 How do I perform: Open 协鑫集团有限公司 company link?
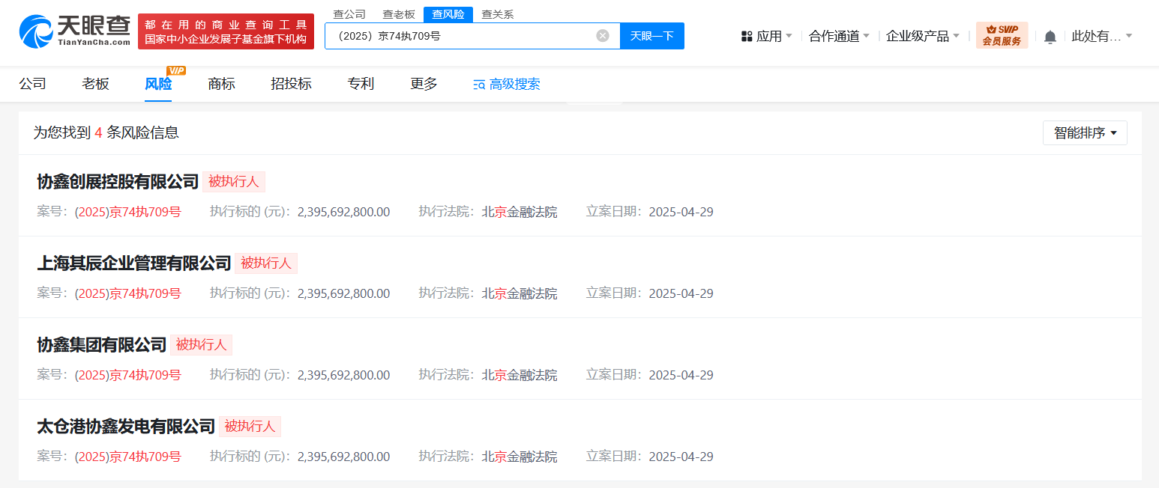102,345
